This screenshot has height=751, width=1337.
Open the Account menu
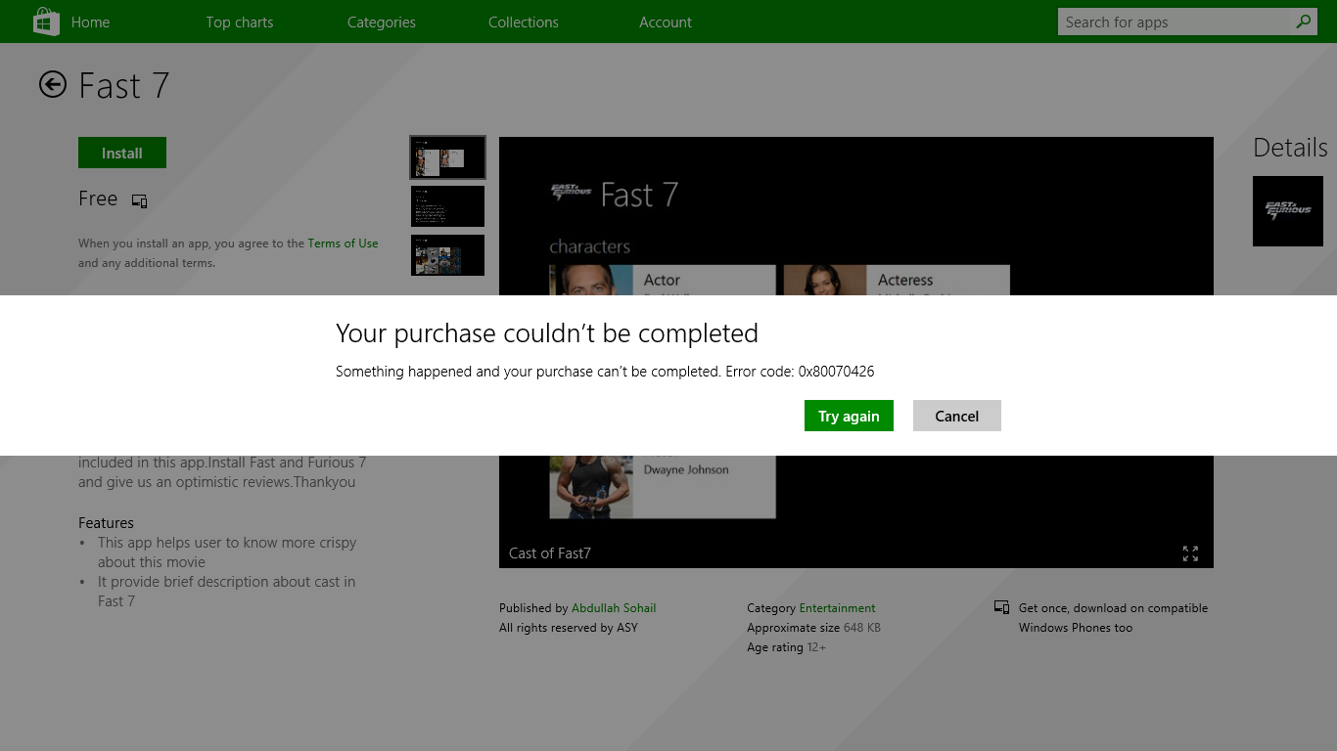(x=666, y=22)
